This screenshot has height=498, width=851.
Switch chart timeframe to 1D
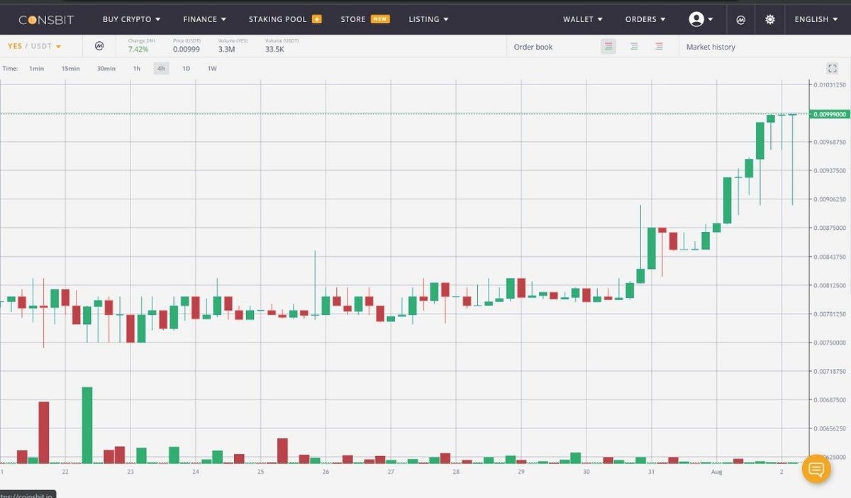point(186,68)
